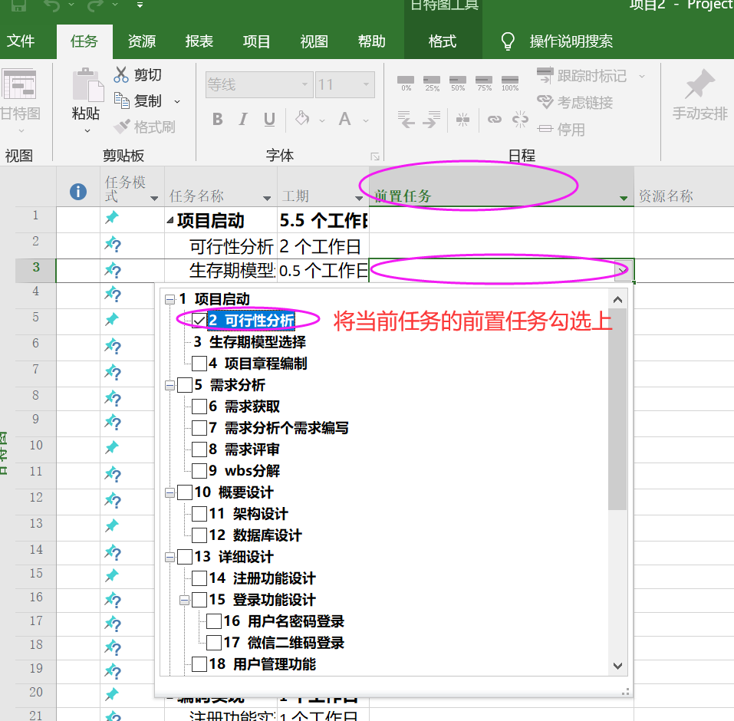Collapse the 5 需求分析 tree node

(x=170, y=385)
